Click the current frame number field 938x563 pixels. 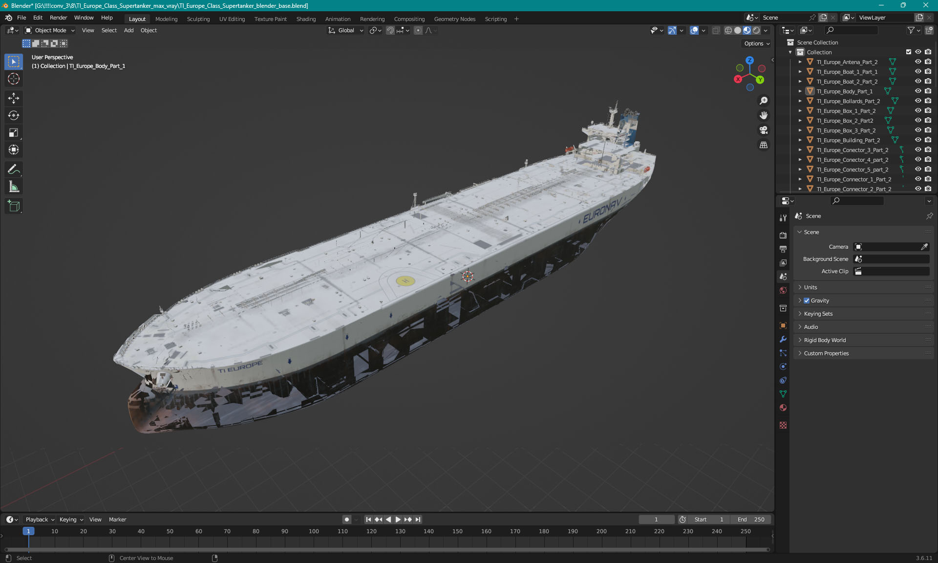pos(656,520)
